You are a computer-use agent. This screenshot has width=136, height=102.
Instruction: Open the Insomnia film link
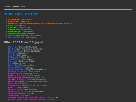coord(13,61)
